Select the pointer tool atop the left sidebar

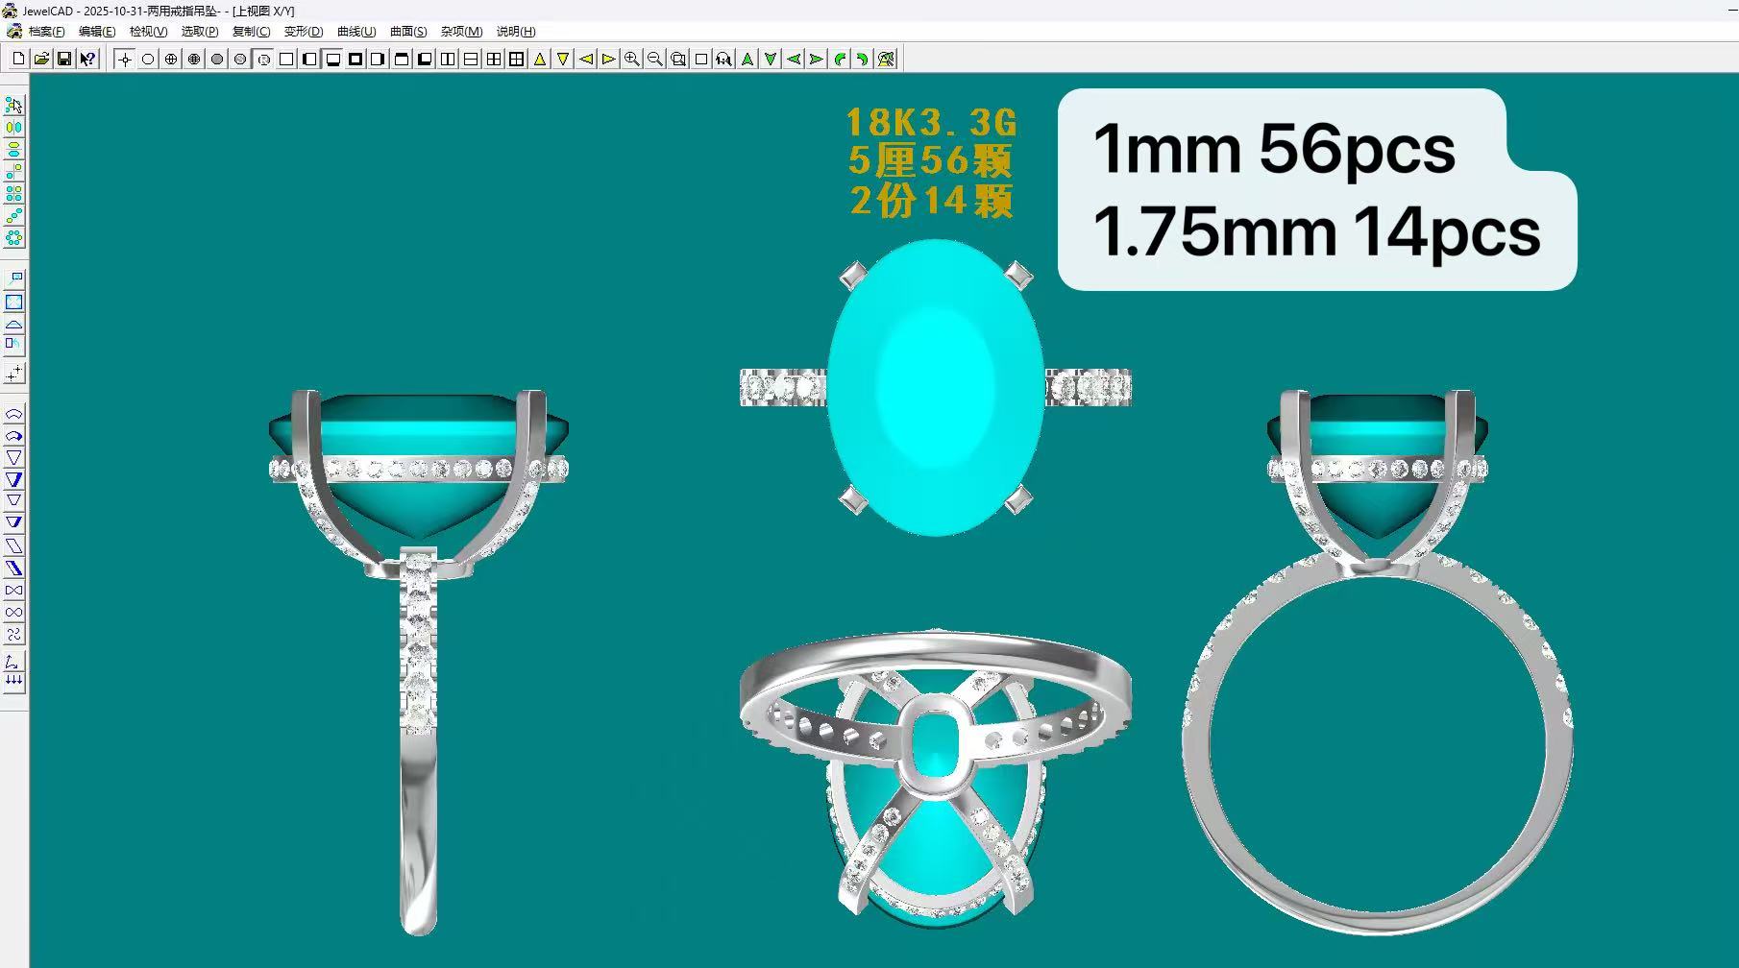click(13, 106)
